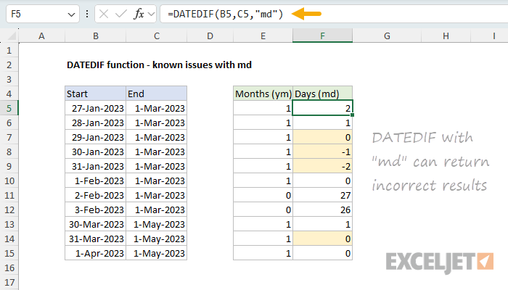Click the Enter checkmark formula bar icon
508x290 pixels.
click(x=121, y=14)
